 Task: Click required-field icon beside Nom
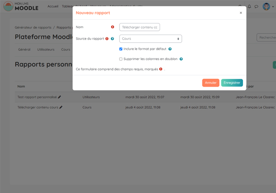[x=112, y=27]
